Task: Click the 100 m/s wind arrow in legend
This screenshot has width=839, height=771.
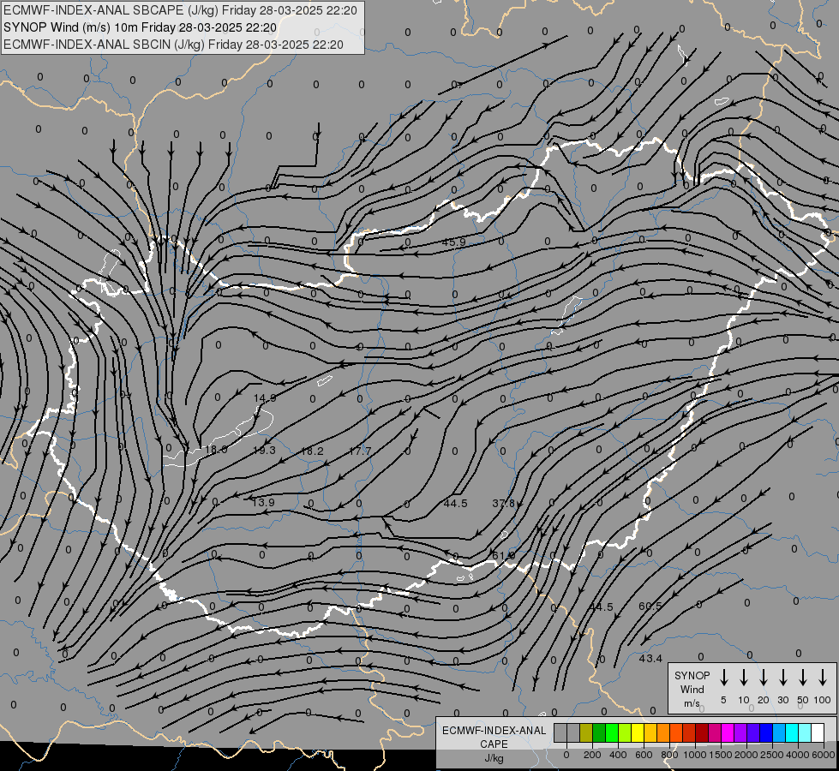Action: coord(823,678)
